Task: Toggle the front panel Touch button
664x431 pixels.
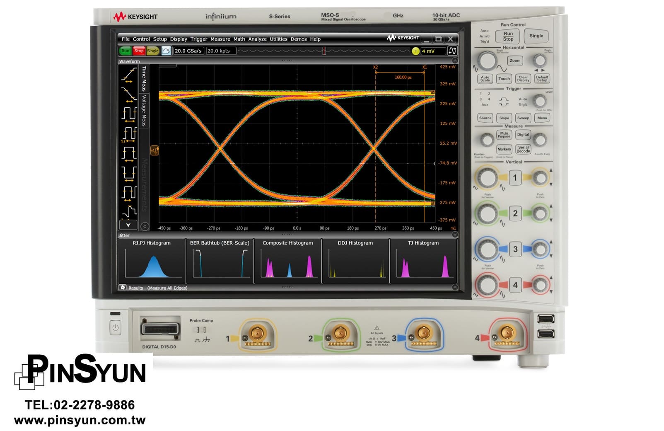Action: click(x=504, y=79)
